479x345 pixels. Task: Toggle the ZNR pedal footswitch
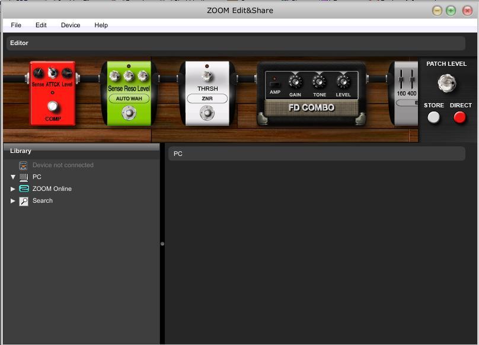[206, 112]
